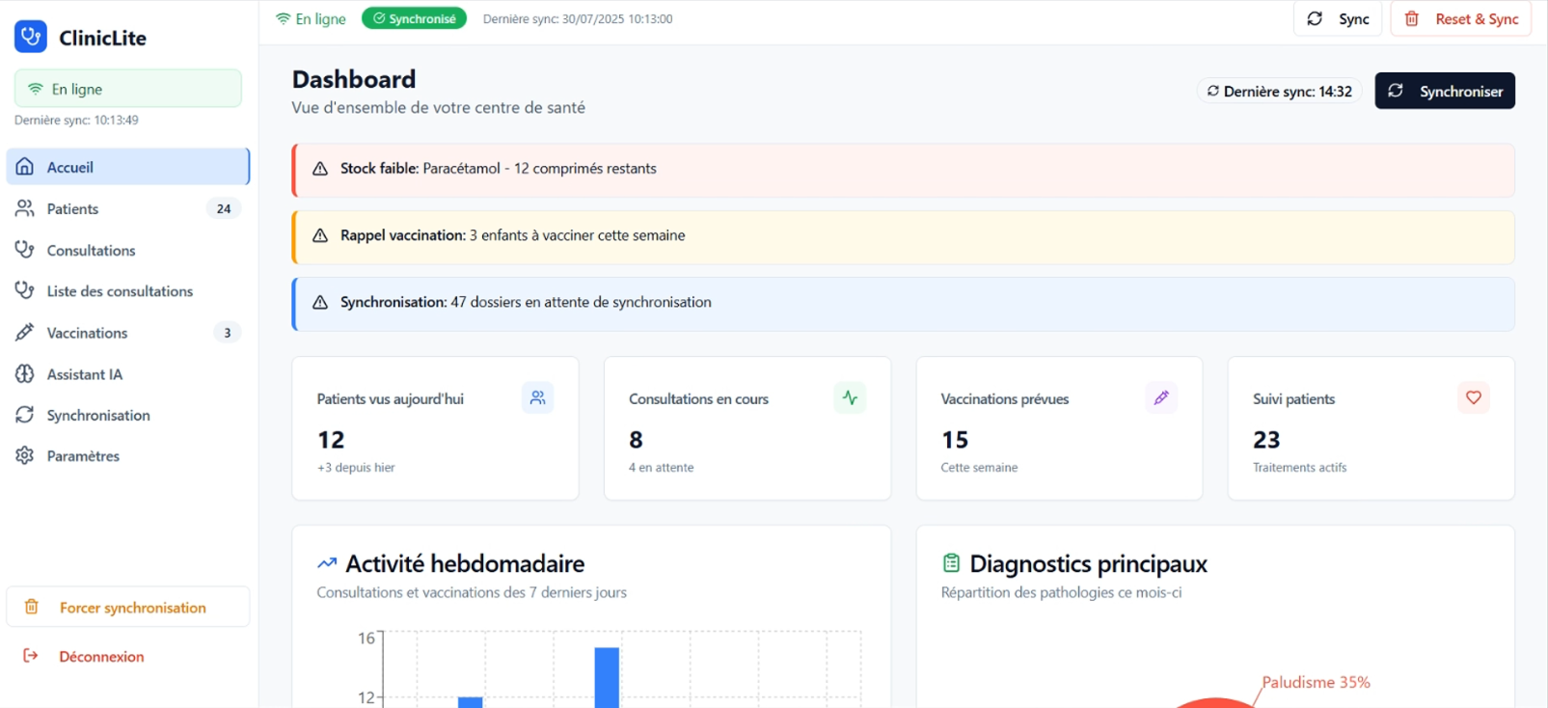Navigate to Vaccinations
Viewport: 1548px width, 708px height.
tap(128, 333)
